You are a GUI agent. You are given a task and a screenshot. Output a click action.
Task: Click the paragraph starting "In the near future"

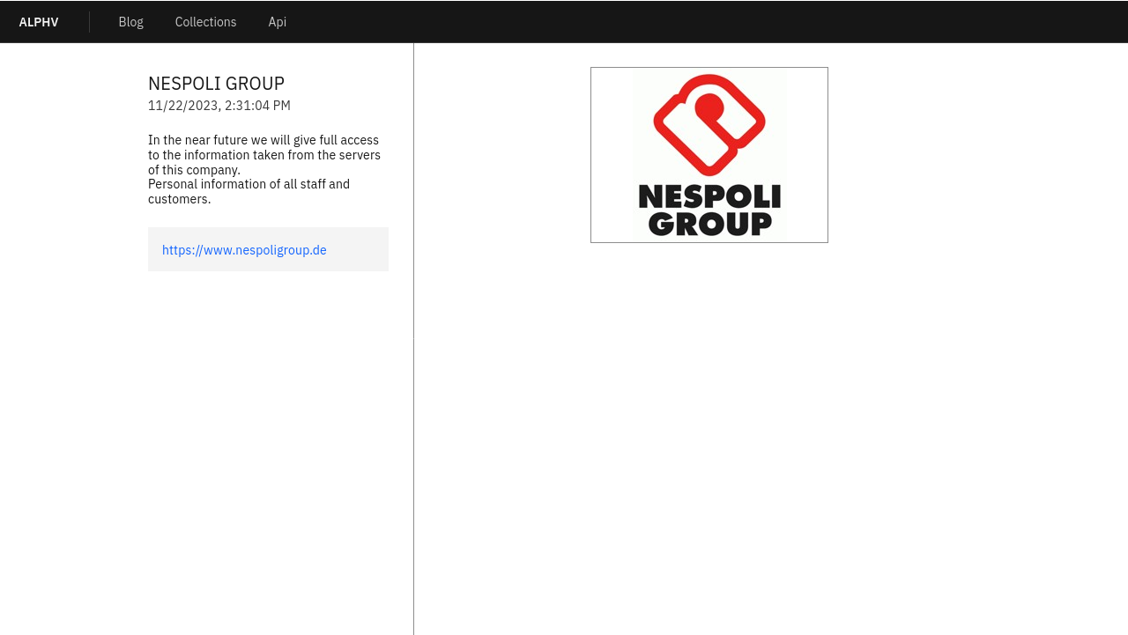[263, 155]
